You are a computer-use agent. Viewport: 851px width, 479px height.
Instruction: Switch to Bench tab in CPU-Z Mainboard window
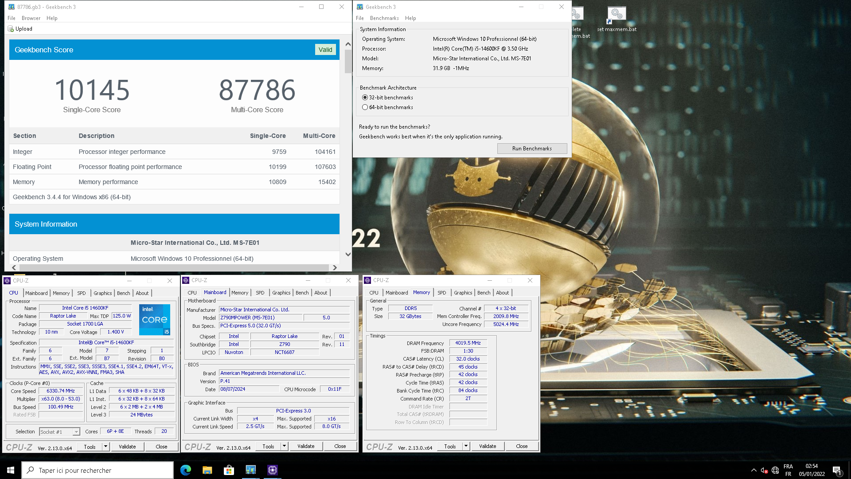pyautogui.click(x=302, y=293)
